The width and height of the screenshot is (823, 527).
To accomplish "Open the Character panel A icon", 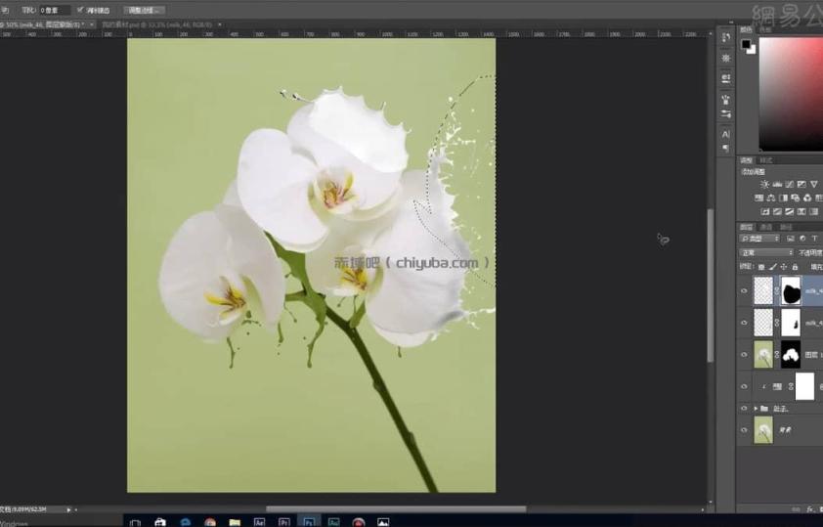I will click(x=726, y=134).
